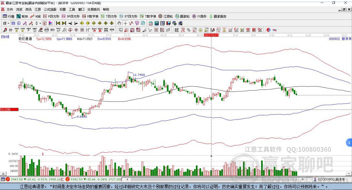Click the 9.8800 low price annotation
Viewport: 352px width, 190px height.
point(82,117)
